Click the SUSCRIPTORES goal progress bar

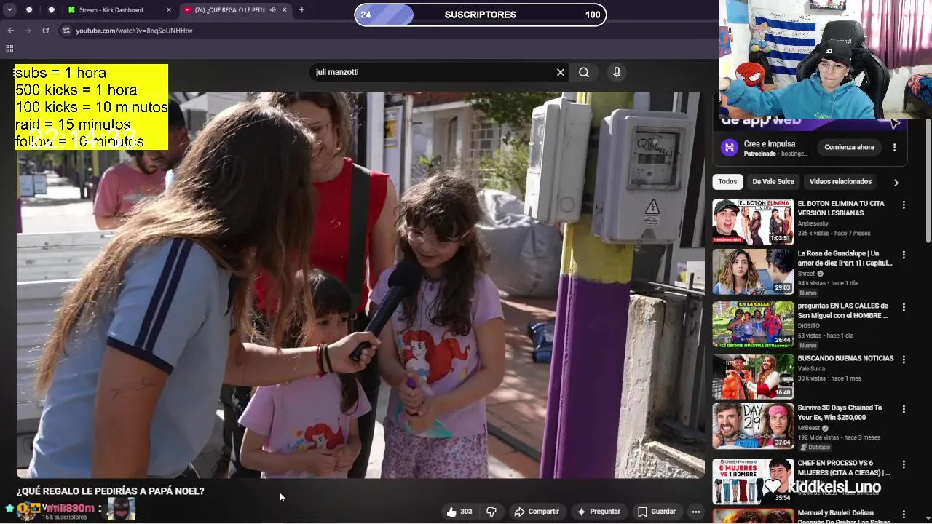[481, 15]
